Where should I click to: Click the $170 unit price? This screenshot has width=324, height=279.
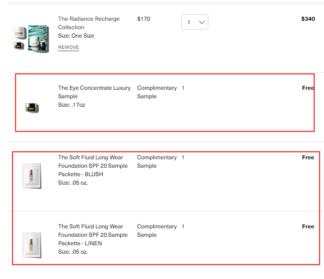tap(143, 19)
